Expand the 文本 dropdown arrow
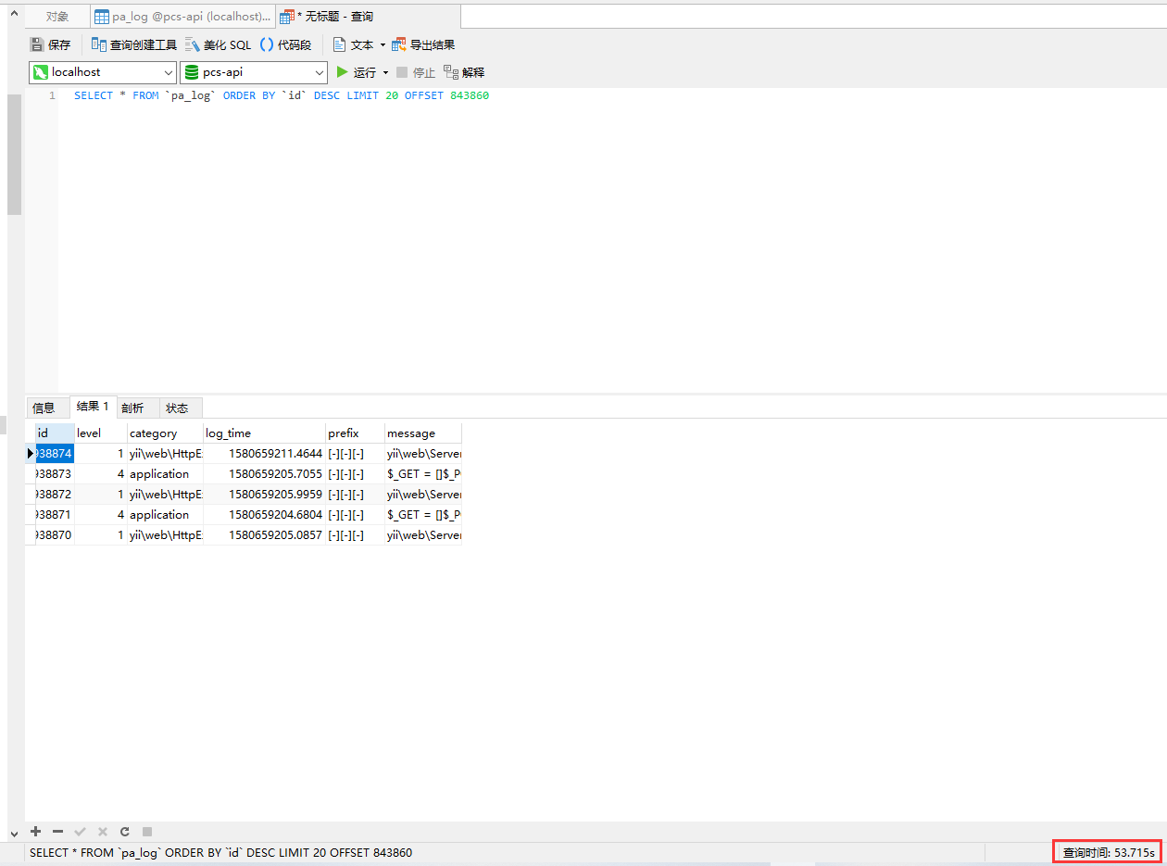 tap(383, 45)
